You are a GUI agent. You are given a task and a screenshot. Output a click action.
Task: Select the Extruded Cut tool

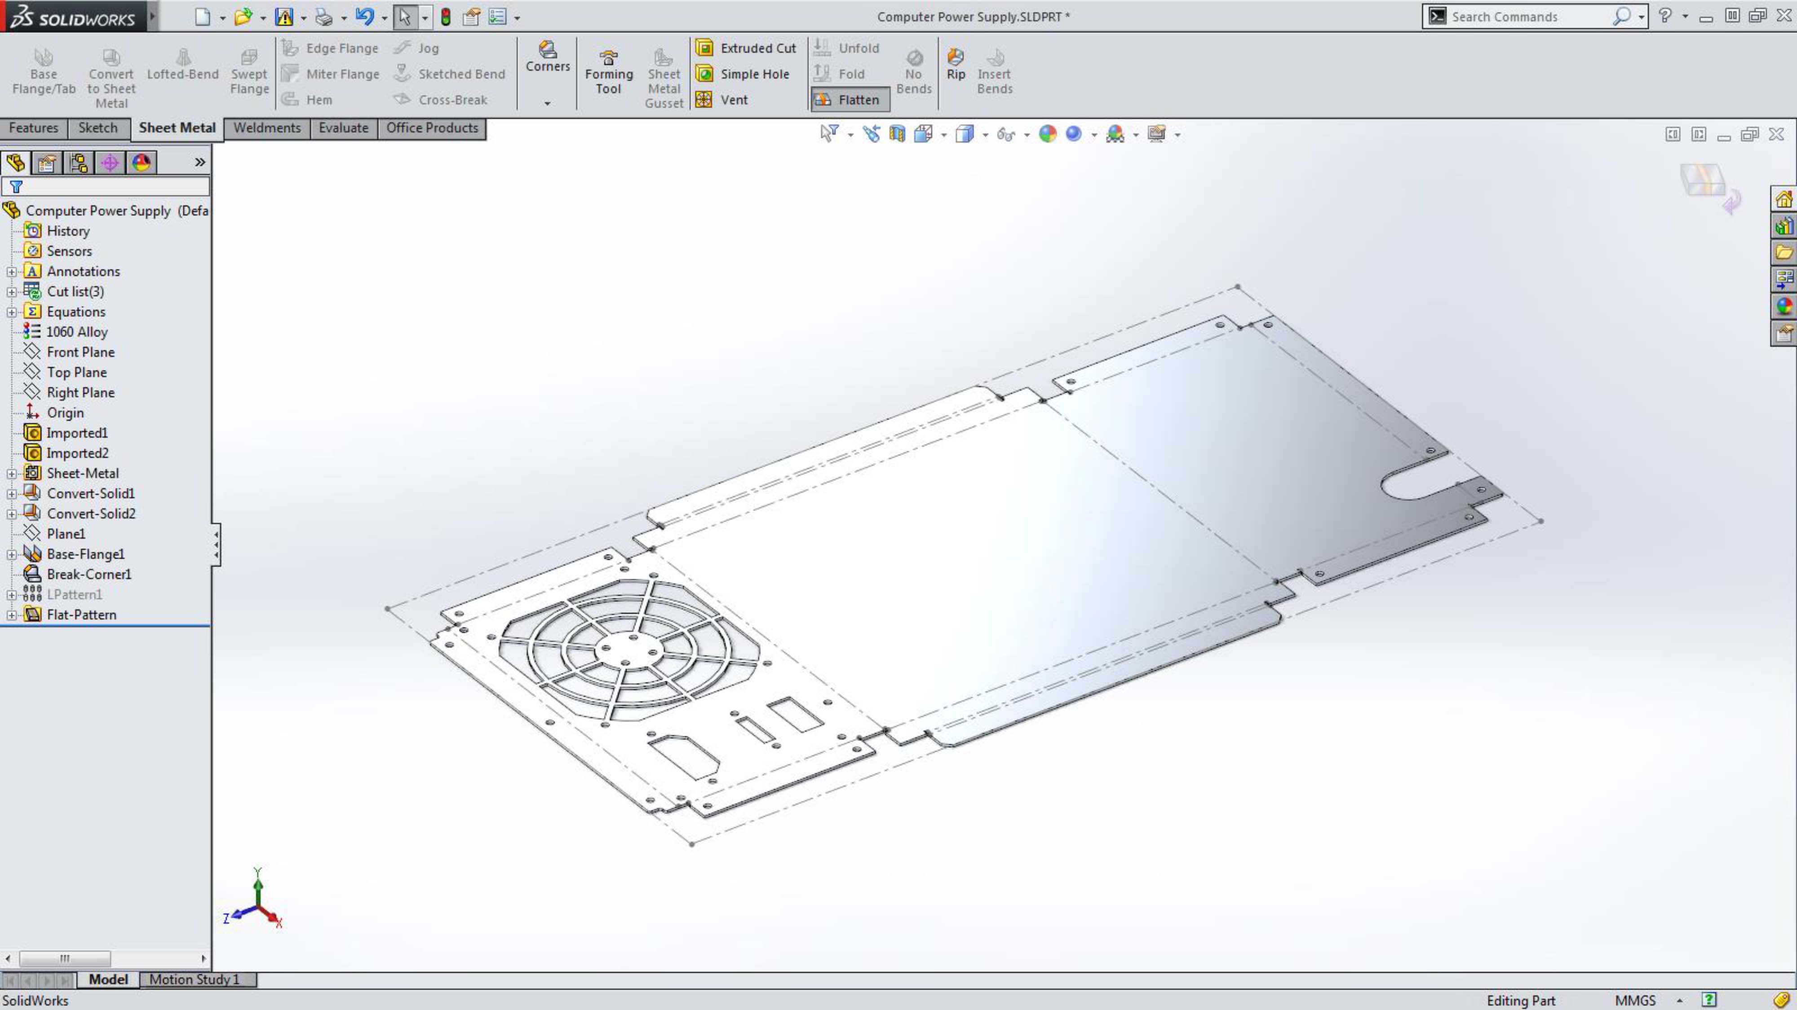746,48
